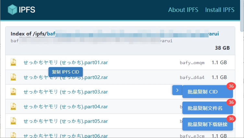
Task: Open file せっかちヤモリ part01.rar
Action: pyautogui.click(x=66, y=63)
